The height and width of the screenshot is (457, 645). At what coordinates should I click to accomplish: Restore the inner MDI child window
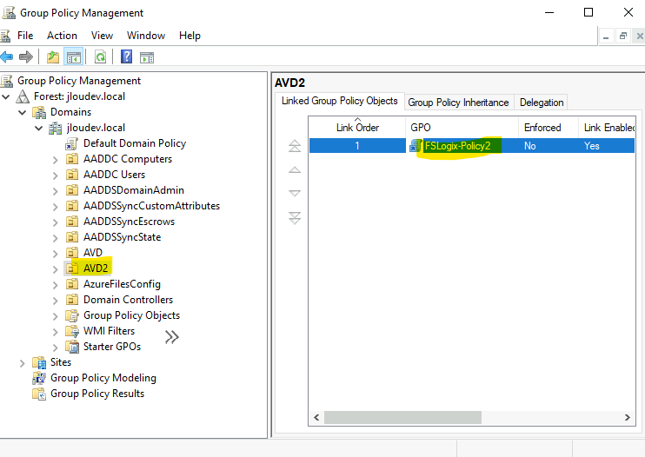[x=623, y=36]
